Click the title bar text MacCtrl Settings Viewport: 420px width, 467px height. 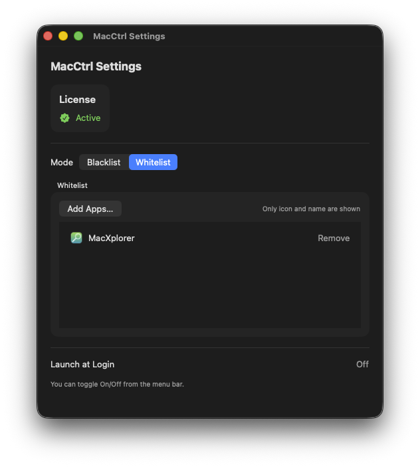coord(129,36)
